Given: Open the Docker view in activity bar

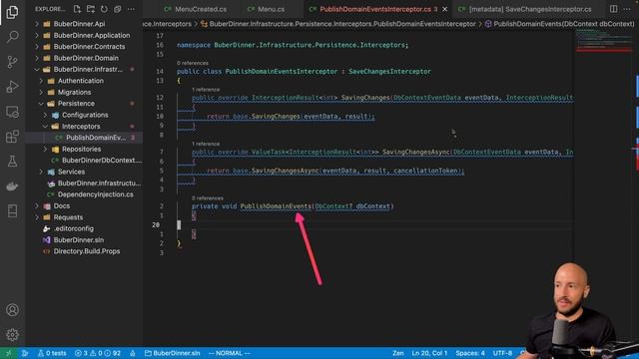Looking at the screenshot, I should [12, 186].
